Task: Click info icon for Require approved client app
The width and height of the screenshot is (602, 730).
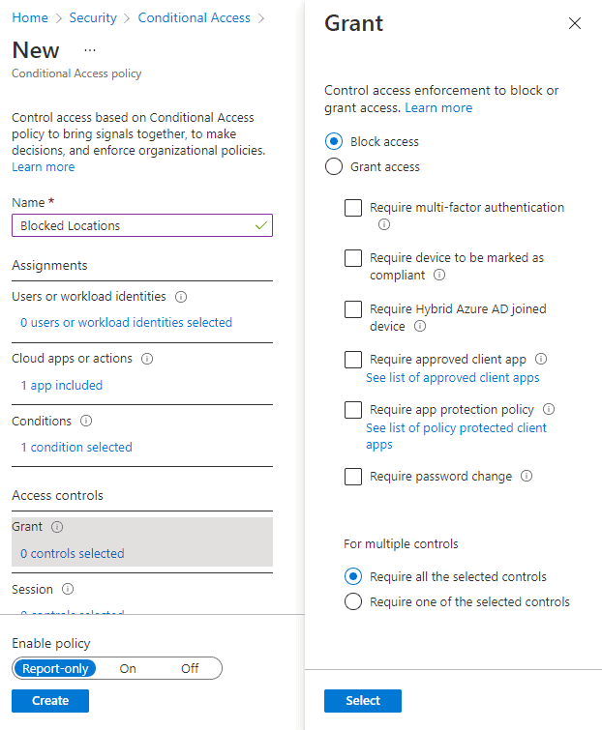Action: (x=541, y=360)
